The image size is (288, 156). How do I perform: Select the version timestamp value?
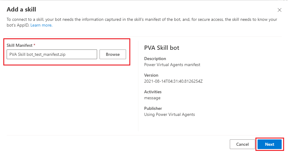[173, 81]
